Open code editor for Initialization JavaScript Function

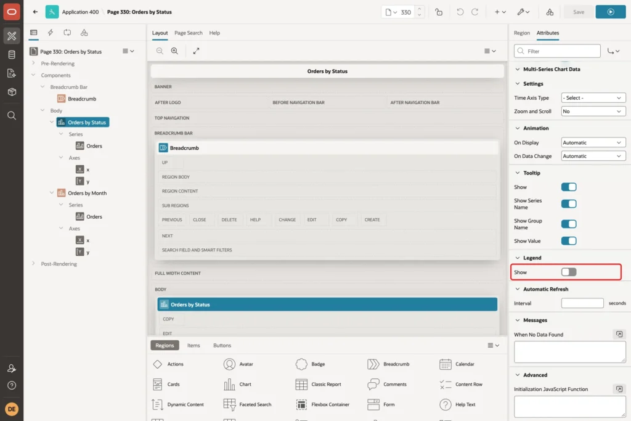619,389
